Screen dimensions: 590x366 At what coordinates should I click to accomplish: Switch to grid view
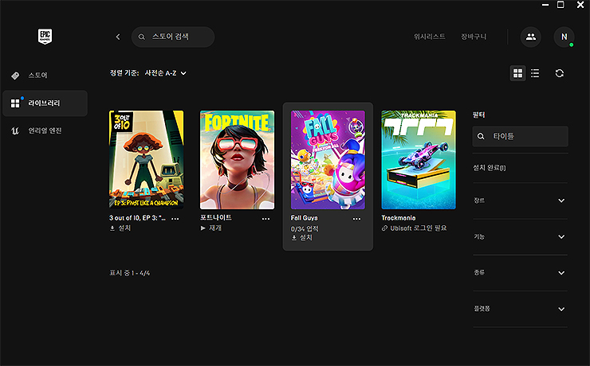tap(517, 73)
